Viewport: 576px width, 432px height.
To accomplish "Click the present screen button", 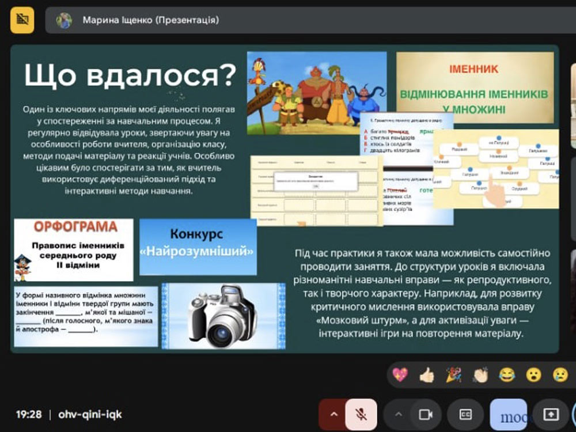I will tap(551, 414).
